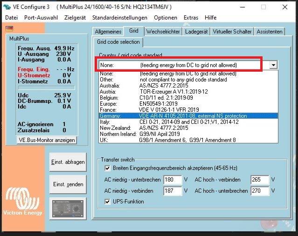
Task: Select France VDE V 0126-1-1 entry
Action: 188,110
